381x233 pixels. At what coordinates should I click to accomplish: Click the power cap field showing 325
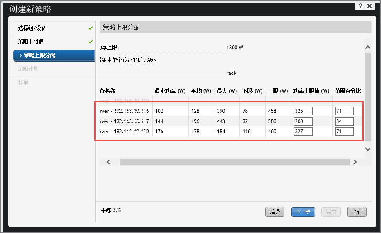coord(303,111)
